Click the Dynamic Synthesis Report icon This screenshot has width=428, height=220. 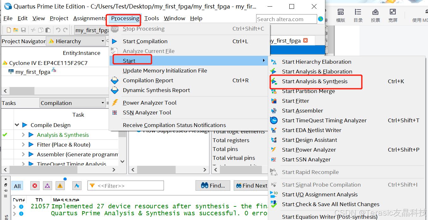click(x=115, y=90)
